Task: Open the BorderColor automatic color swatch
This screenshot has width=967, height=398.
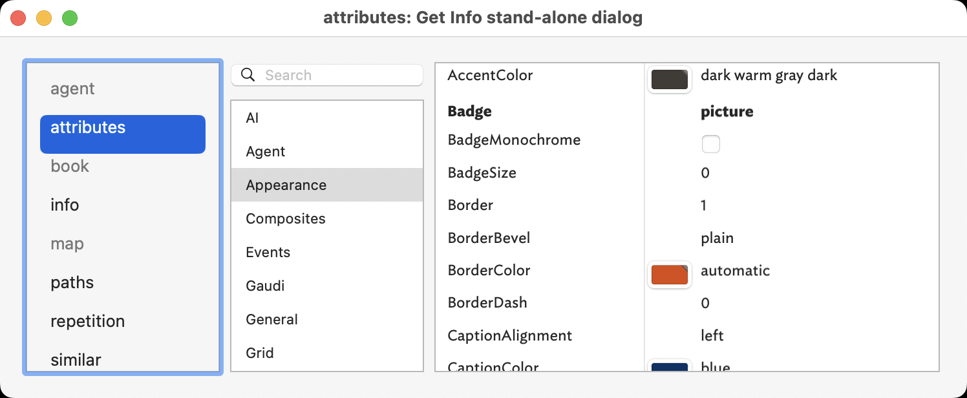Action: point(670,275)
